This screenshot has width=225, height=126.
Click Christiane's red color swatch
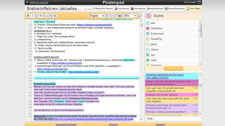click(148, 28)
